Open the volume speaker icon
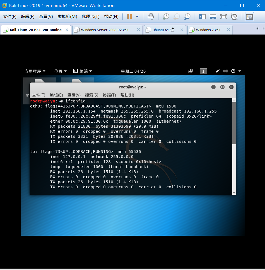 tap(225, 71)
